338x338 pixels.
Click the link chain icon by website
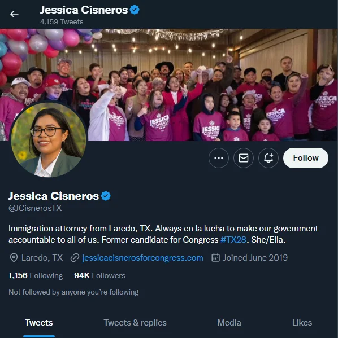click(75, 258)
